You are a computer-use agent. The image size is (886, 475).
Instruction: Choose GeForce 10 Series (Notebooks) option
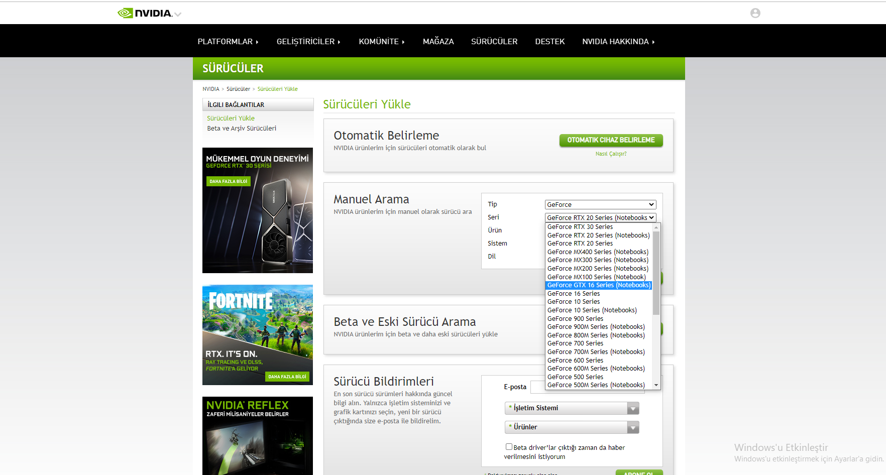pos(599,310)
